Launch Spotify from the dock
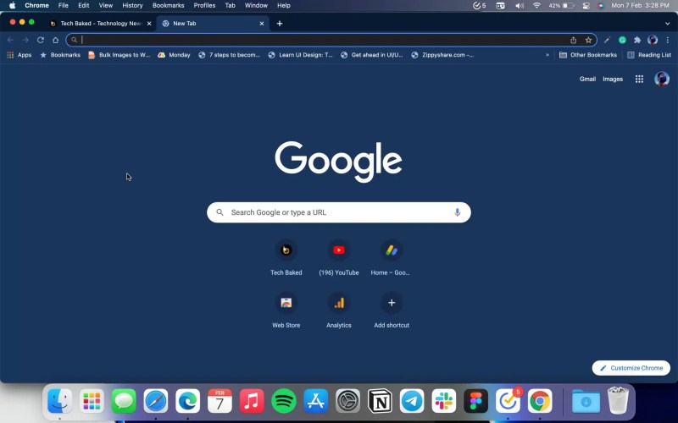 (284, 401)
